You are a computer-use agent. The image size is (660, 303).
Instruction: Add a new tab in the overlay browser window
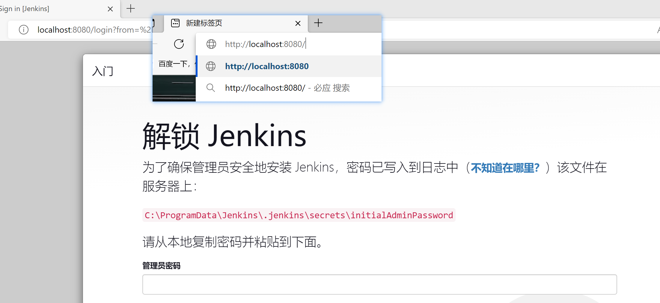(318, 23)
